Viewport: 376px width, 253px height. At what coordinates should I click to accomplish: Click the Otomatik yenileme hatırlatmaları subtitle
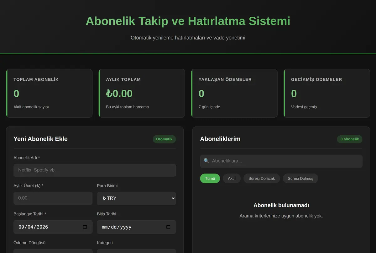click(x=188, y=38)
